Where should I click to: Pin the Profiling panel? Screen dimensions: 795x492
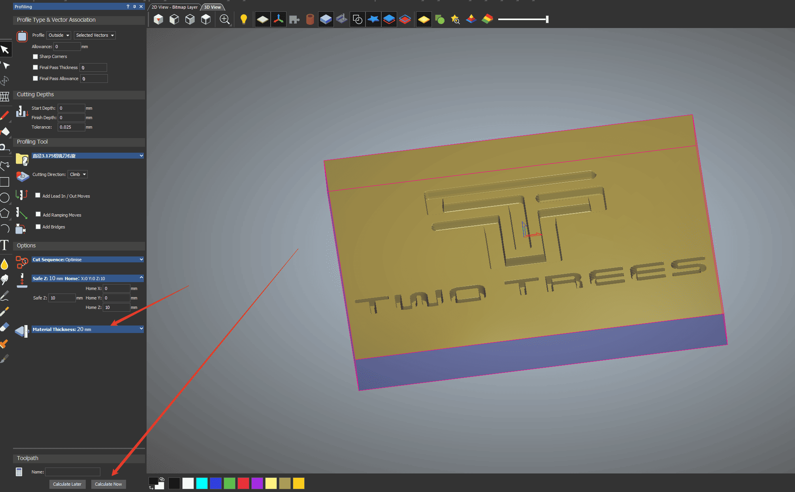coord(134,7)
